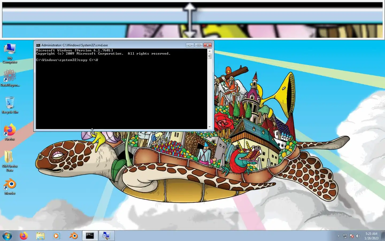The width and height of the screenshot is (385, 241).
Task: Click the 'copy C:\W' command line text
Action: click(x=88, y=60)
